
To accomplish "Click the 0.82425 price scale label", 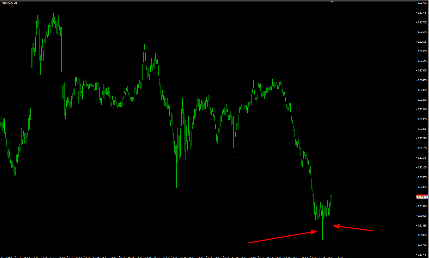I will pos(422,90).
